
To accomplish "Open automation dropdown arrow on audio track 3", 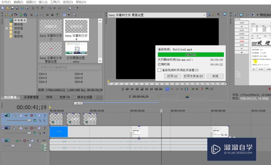I will click(28, 141).
